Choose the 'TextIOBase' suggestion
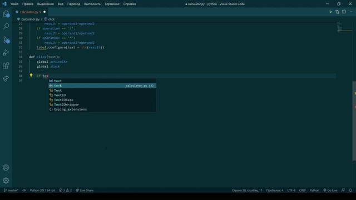Viewport: 356px width, 200px height. point(102,100)
